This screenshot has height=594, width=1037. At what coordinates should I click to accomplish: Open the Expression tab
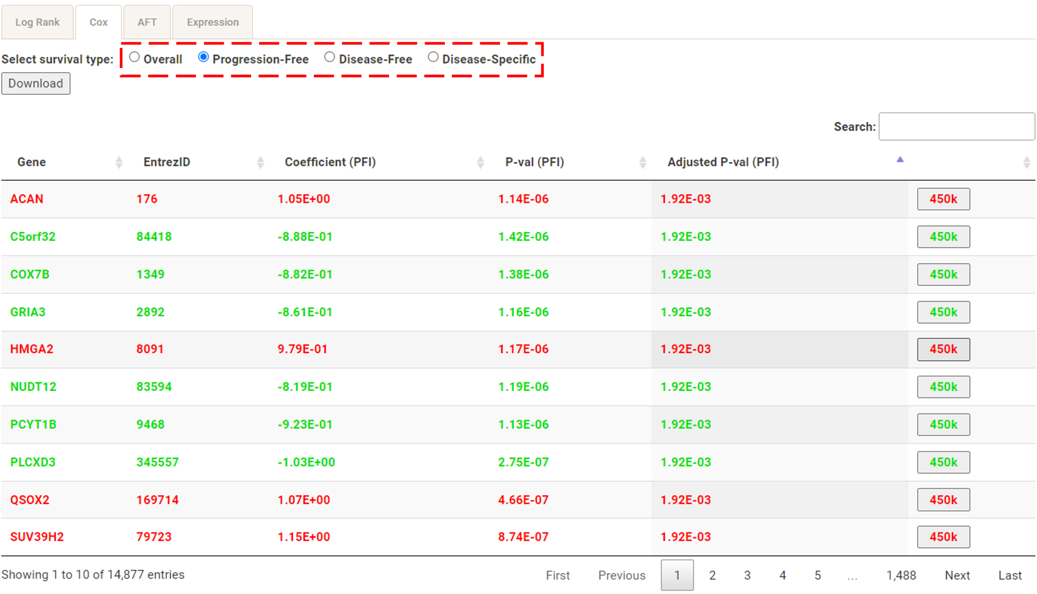213,22
